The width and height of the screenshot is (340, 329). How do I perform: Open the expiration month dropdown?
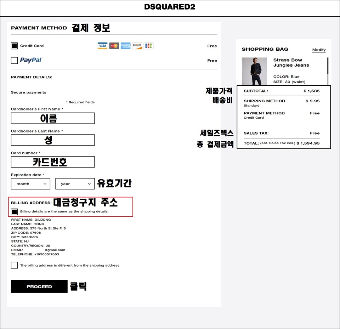(30, 184)
